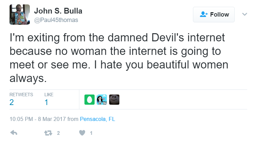Click the tweet text body
The width and height of the screenshot is (254, 145).
(119, 58)
